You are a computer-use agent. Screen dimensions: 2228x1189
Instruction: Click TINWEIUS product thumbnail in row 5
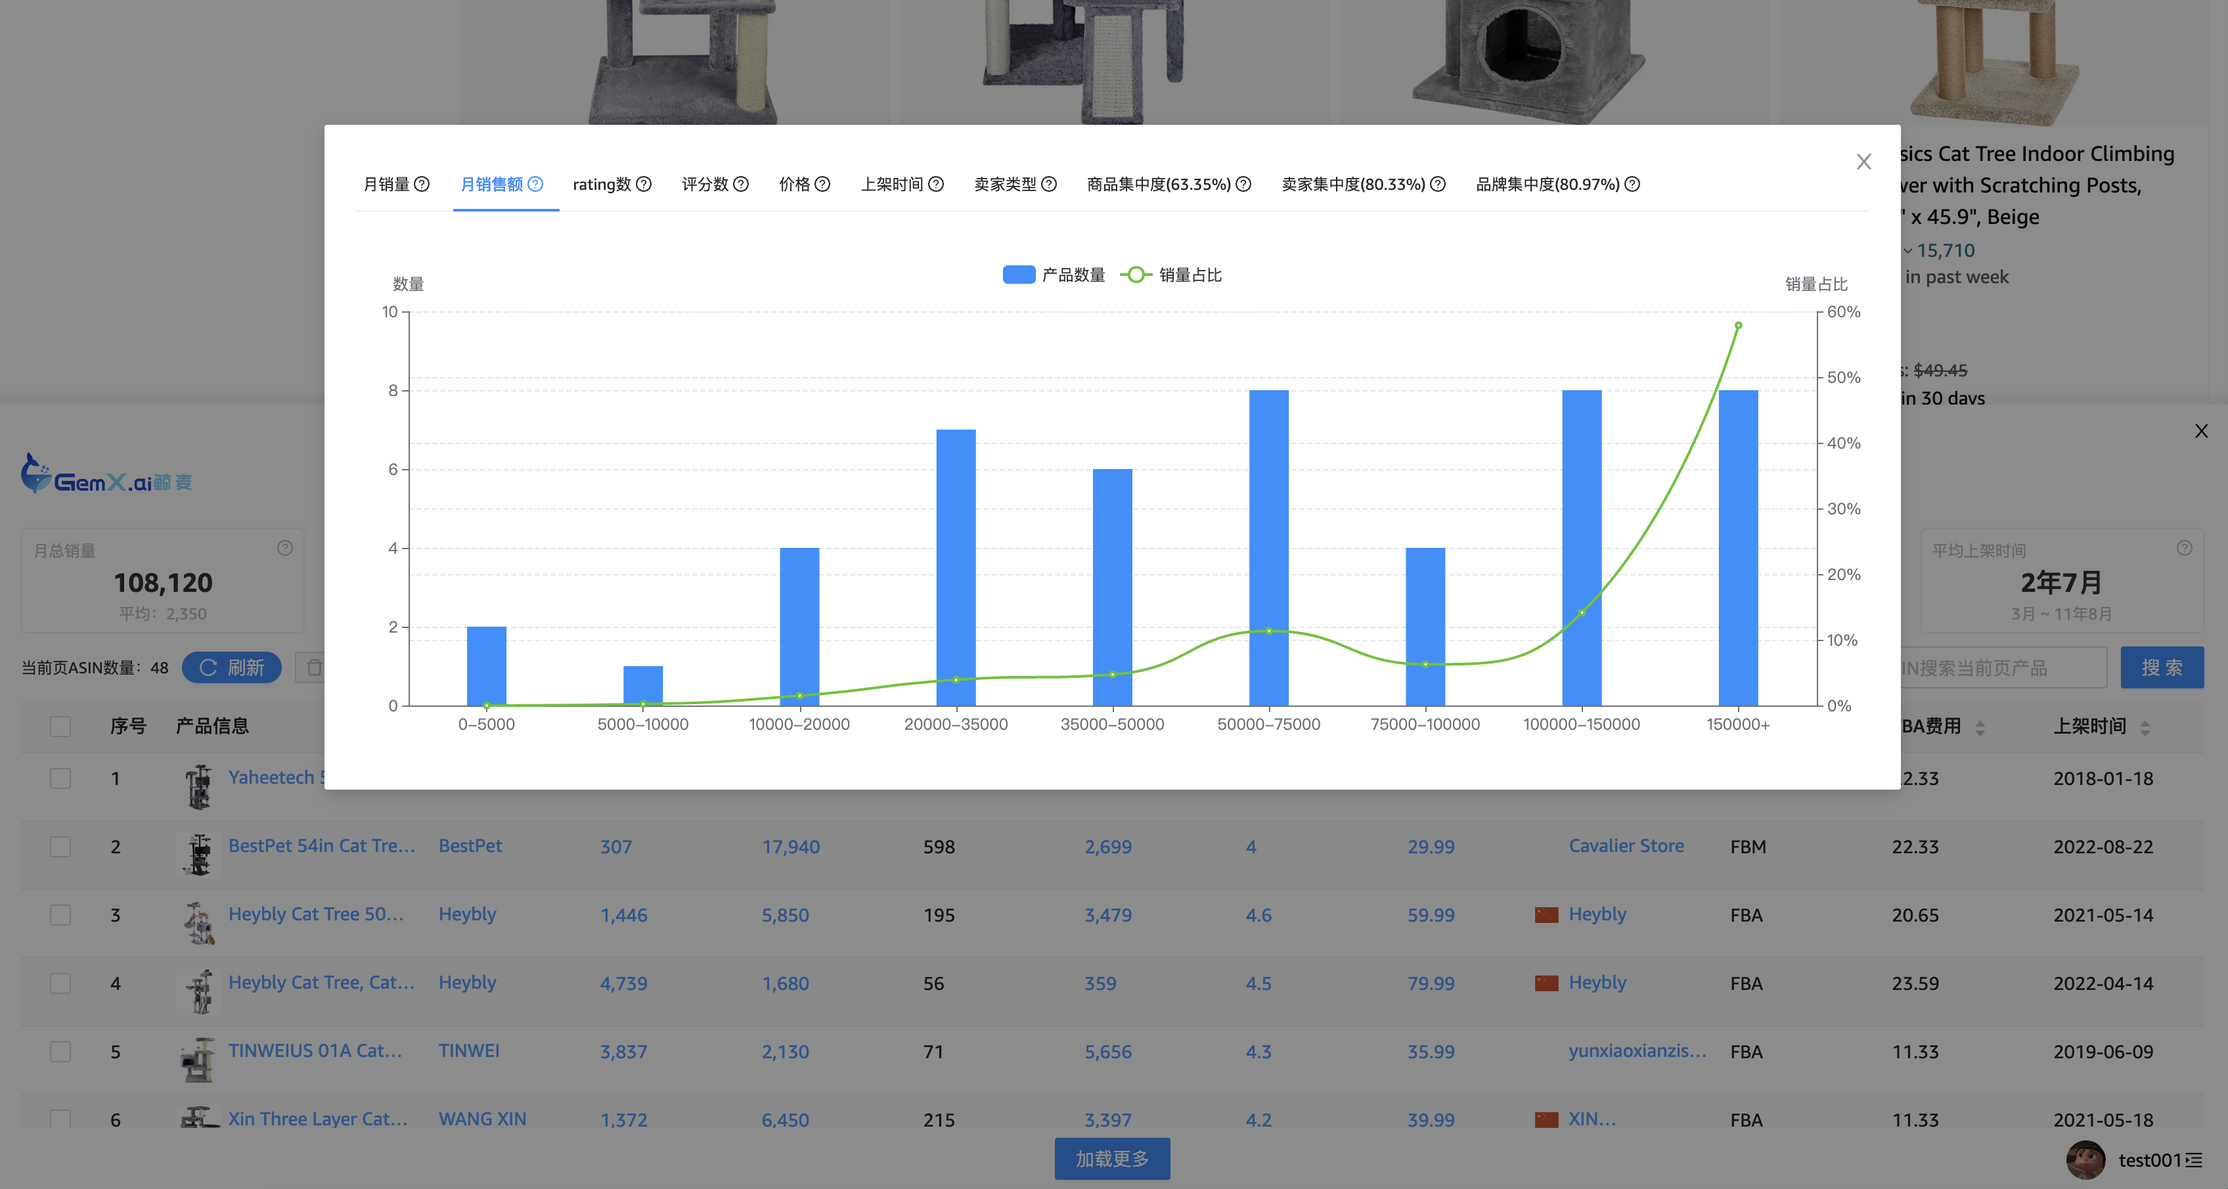point(199,1060)
